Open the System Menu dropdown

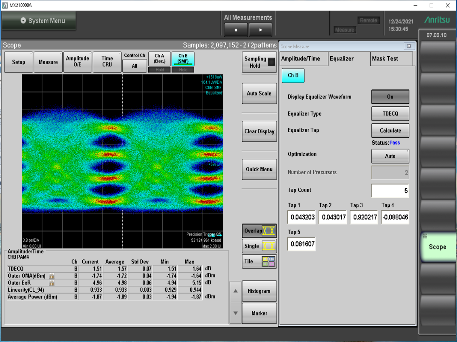tap(39, 21)
